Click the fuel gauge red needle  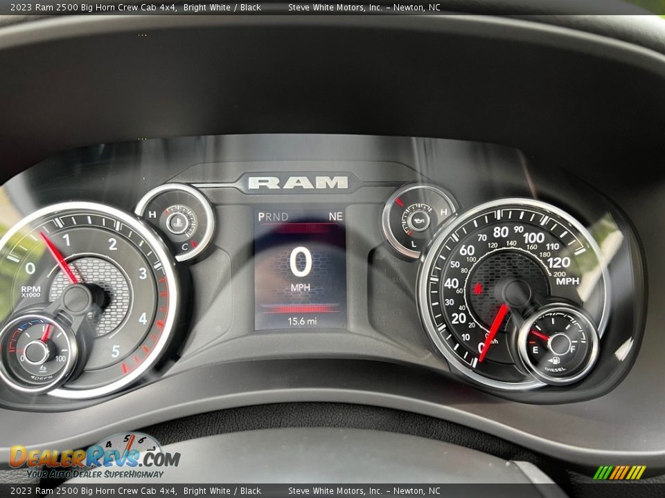tap(540, 335)
